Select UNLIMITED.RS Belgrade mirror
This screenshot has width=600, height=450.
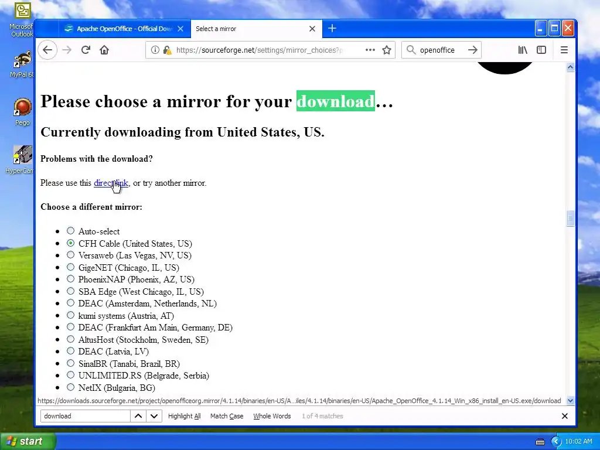tap(70, 375)
